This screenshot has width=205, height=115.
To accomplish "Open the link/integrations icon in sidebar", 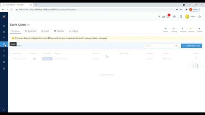I will 4,38.
